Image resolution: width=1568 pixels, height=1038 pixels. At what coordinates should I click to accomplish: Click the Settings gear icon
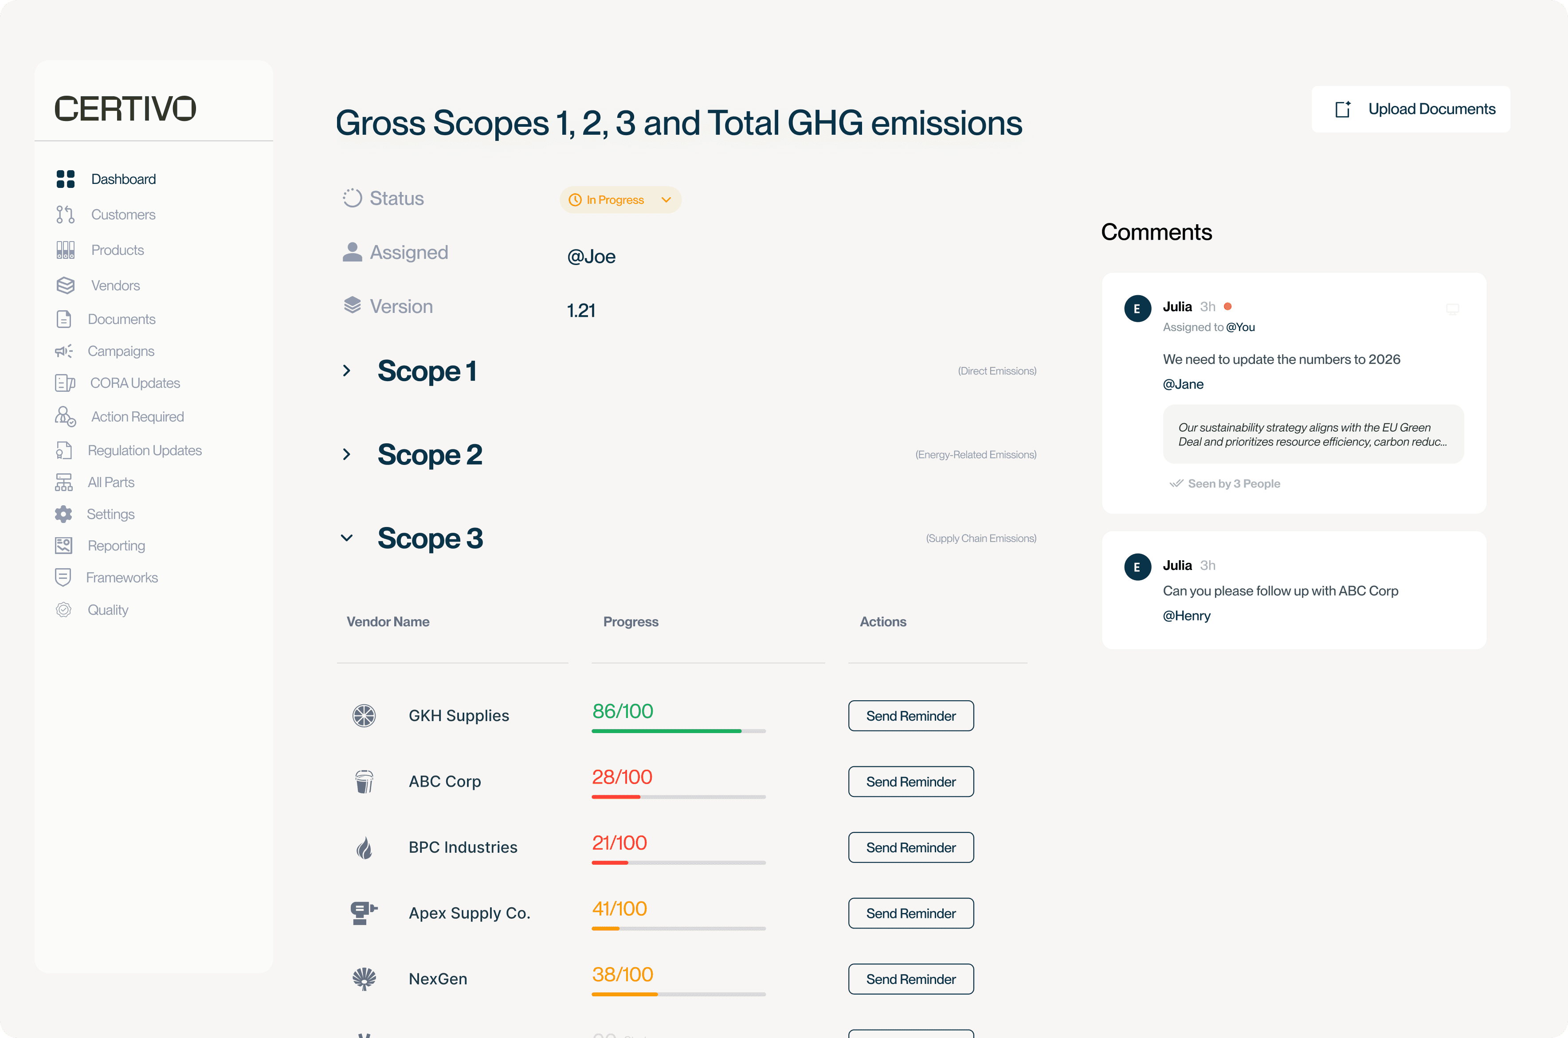63,514
